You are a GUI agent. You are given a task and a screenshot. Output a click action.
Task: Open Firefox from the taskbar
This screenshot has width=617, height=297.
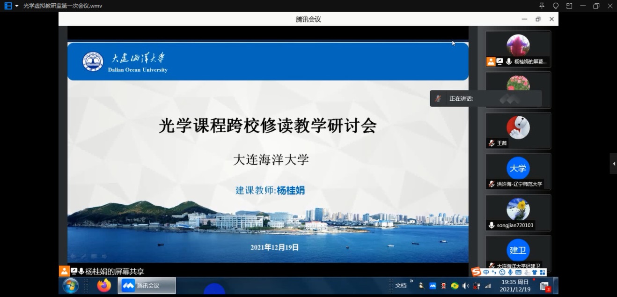coord(104,285)
